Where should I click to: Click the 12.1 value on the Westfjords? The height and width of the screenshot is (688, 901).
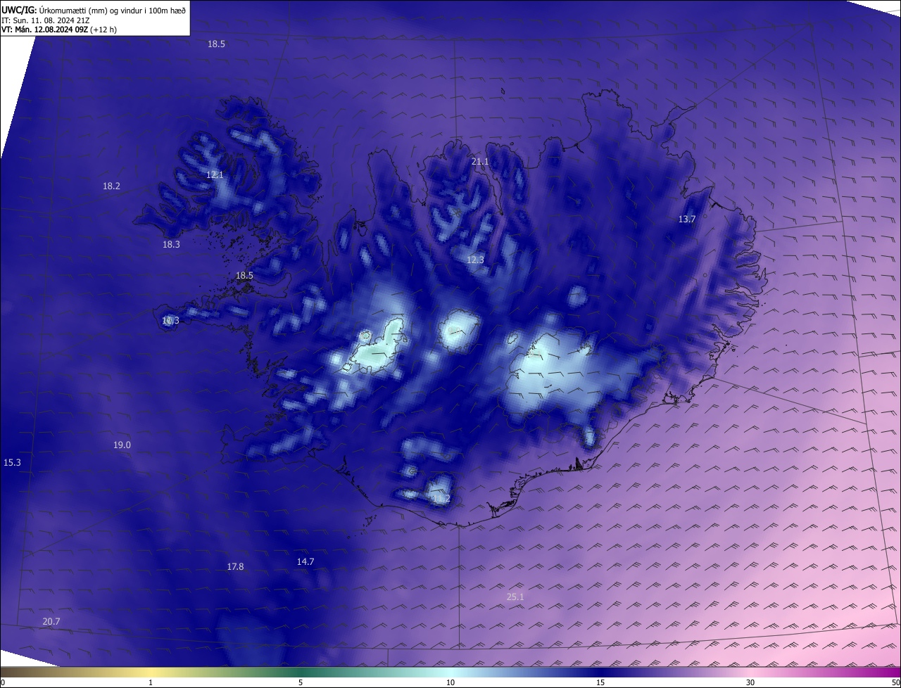point(215,175)
